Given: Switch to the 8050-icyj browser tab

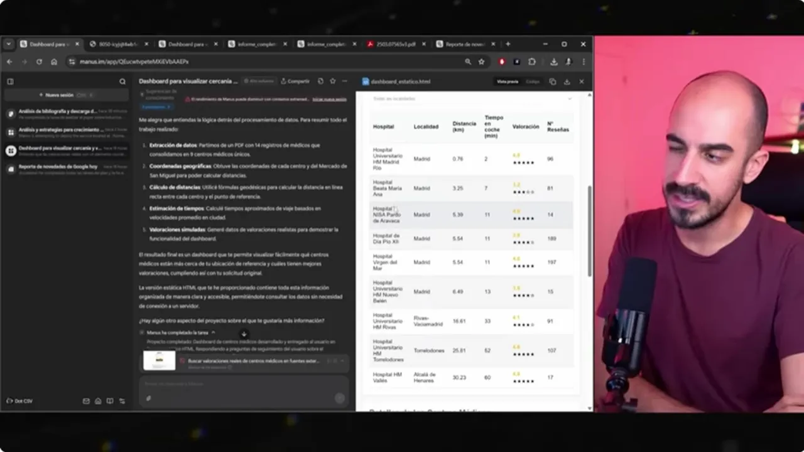Looking at the screenshot, I should pyautogui.click(x=119, y=45).
